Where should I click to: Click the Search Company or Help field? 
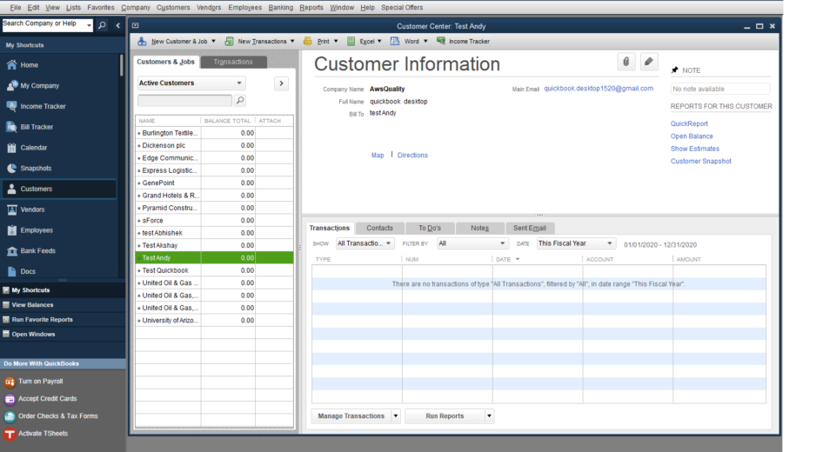pyautogui.click(x=42, y=24)
